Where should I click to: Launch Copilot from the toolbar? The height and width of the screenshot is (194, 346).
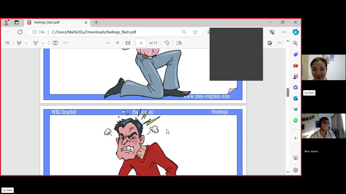tap(295, 32)
